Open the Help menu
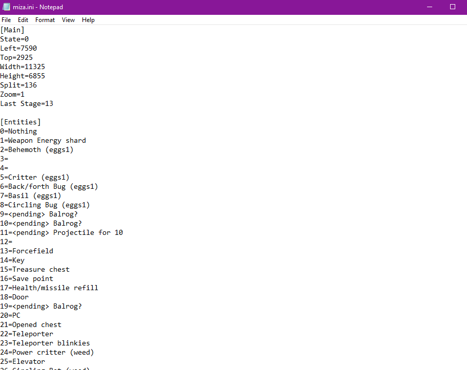This screenshot has height=370, width=467. coord(88,19)
